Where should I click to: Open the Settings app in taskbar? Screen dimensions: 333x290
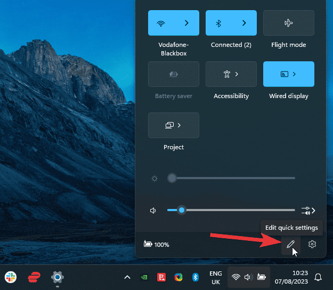click(58, 277)
